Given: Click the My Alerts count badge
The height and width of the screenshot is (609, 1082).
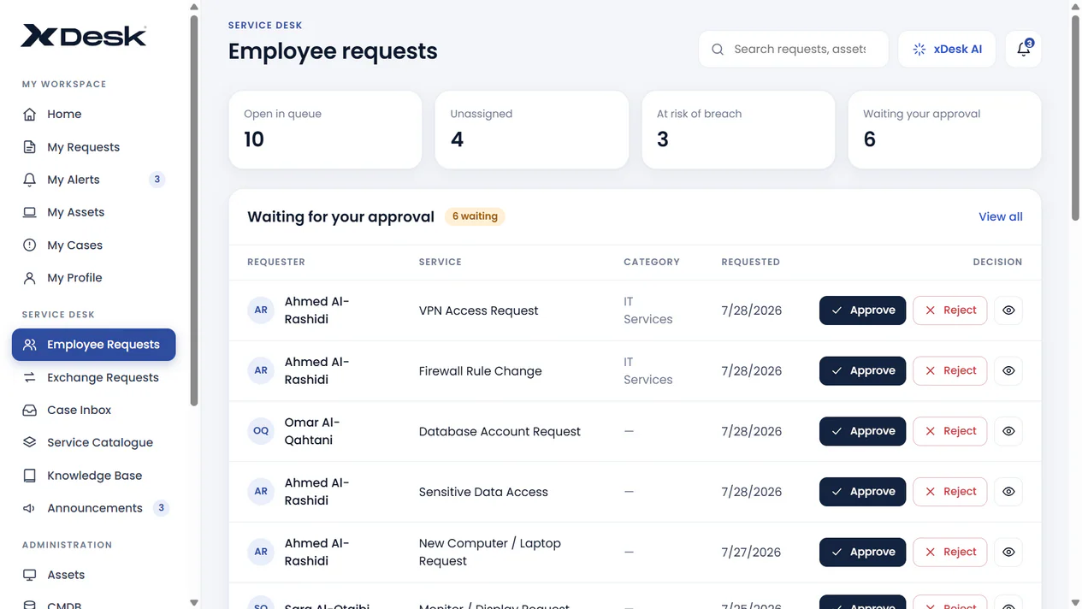Looking at the screenshot, I should [x=157, y=180].
